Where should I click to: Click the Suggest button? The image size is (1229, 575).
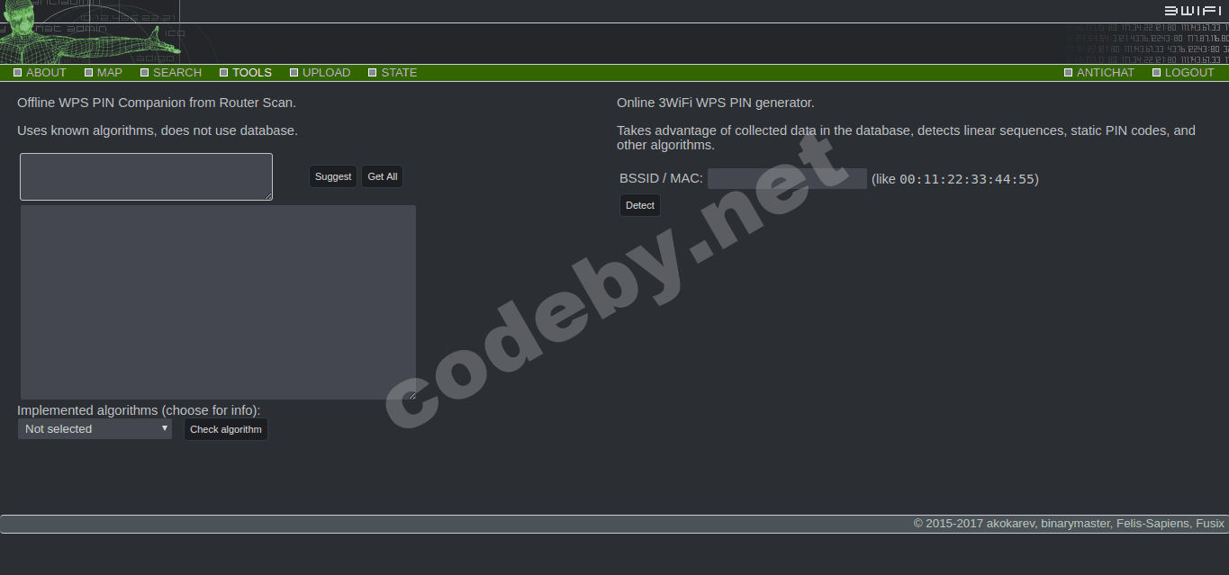coord(333,176)
